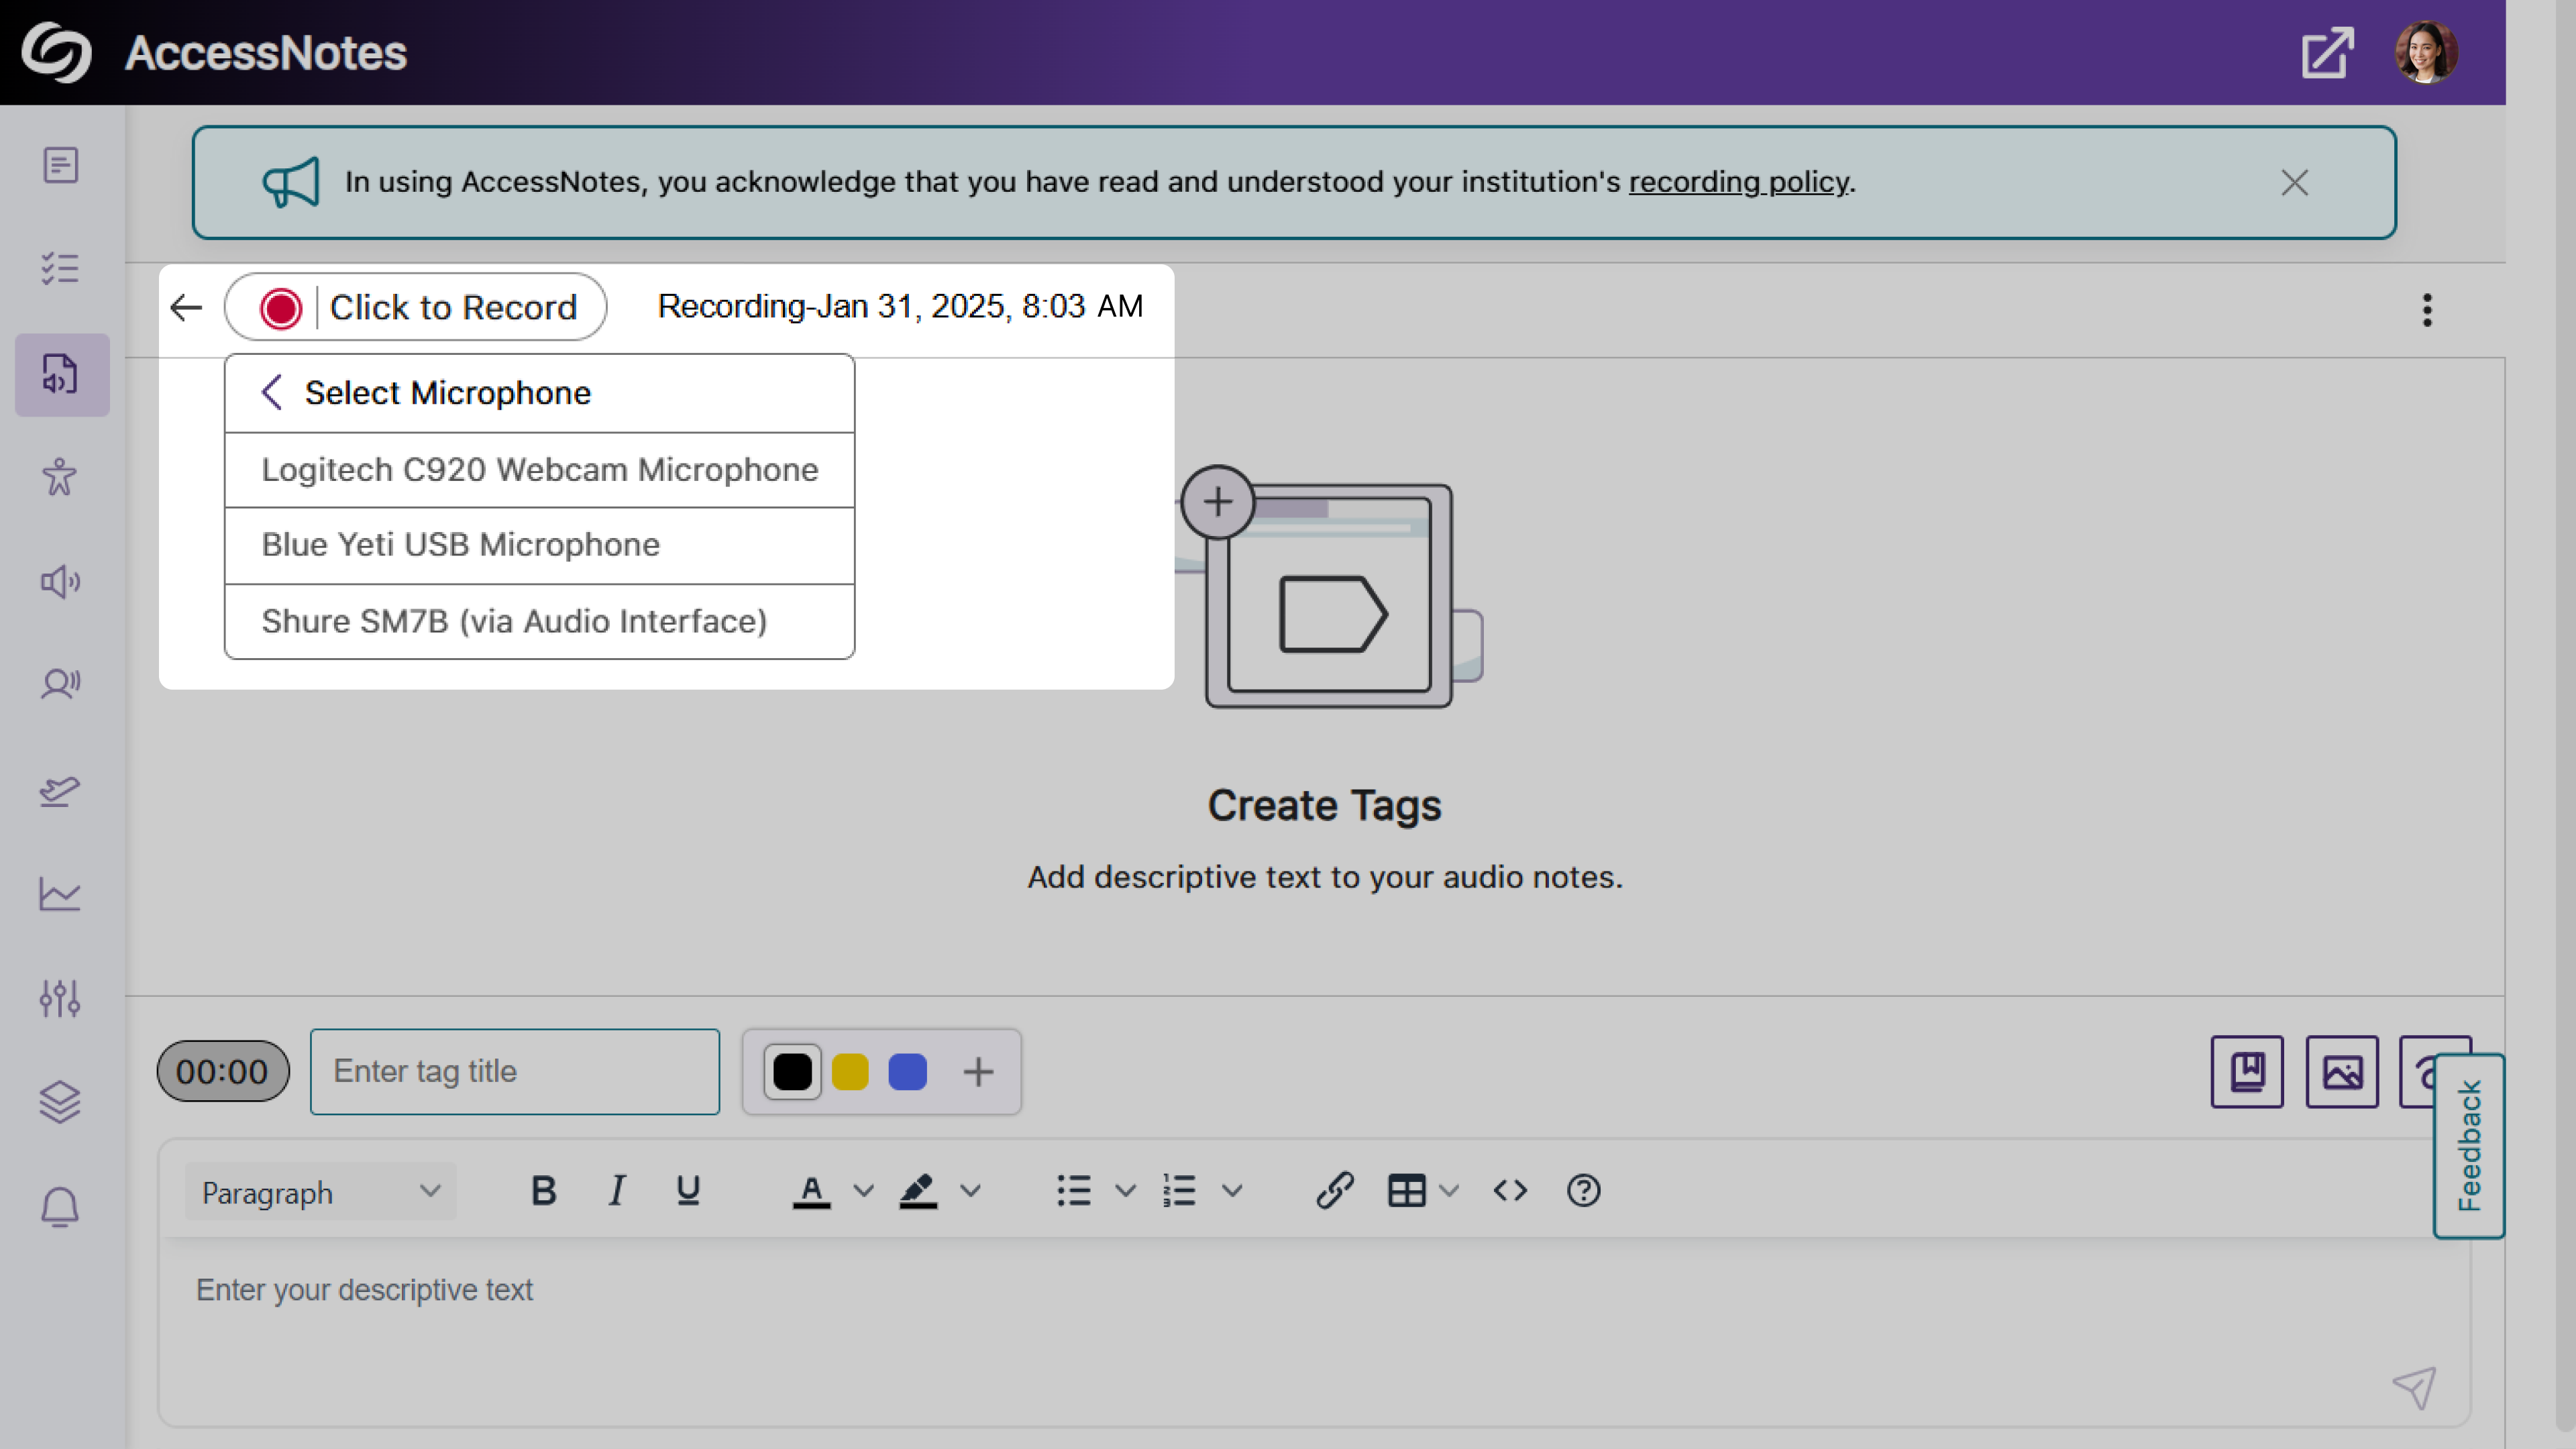
Task: Open the audio notes sidebar icon
Action: 61,374
